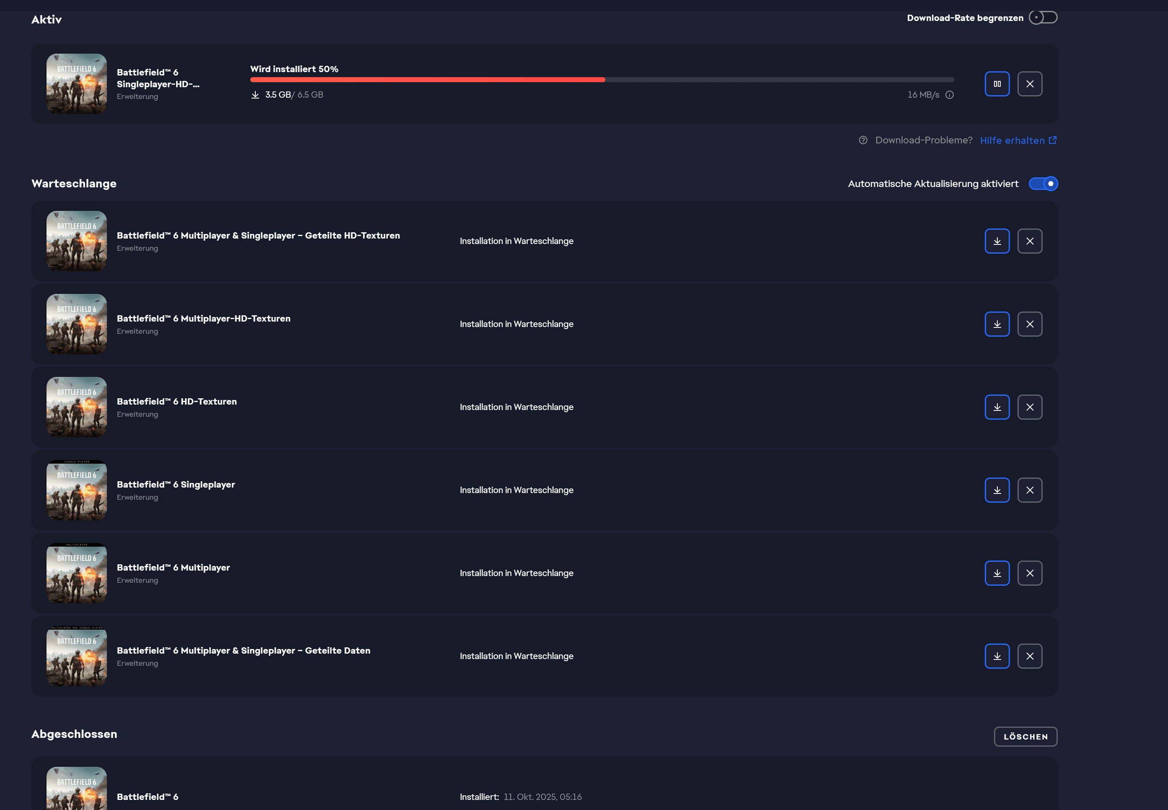Start download for Geteilte Daten
Image resolution: width=1168 pixels, height=810 pixels.
pyautogui.click(x=997, y=656)
